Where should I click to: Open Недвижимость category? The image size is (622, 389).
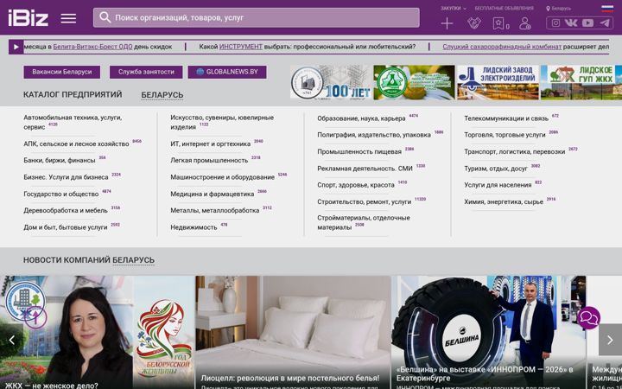pyautogui.click(x=194, y=227)
